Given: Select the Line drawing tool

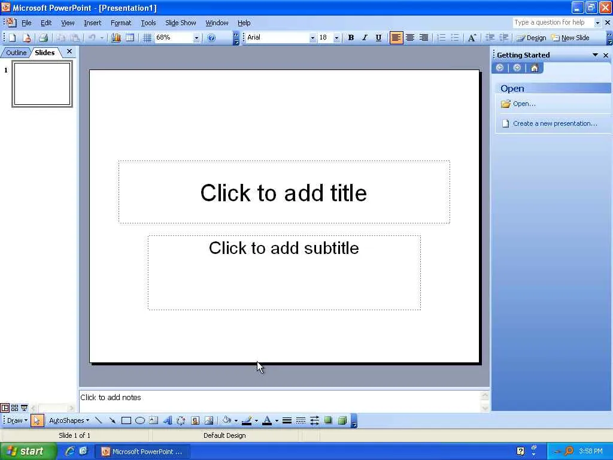Looking at the screenshot, I should [98, 420].
